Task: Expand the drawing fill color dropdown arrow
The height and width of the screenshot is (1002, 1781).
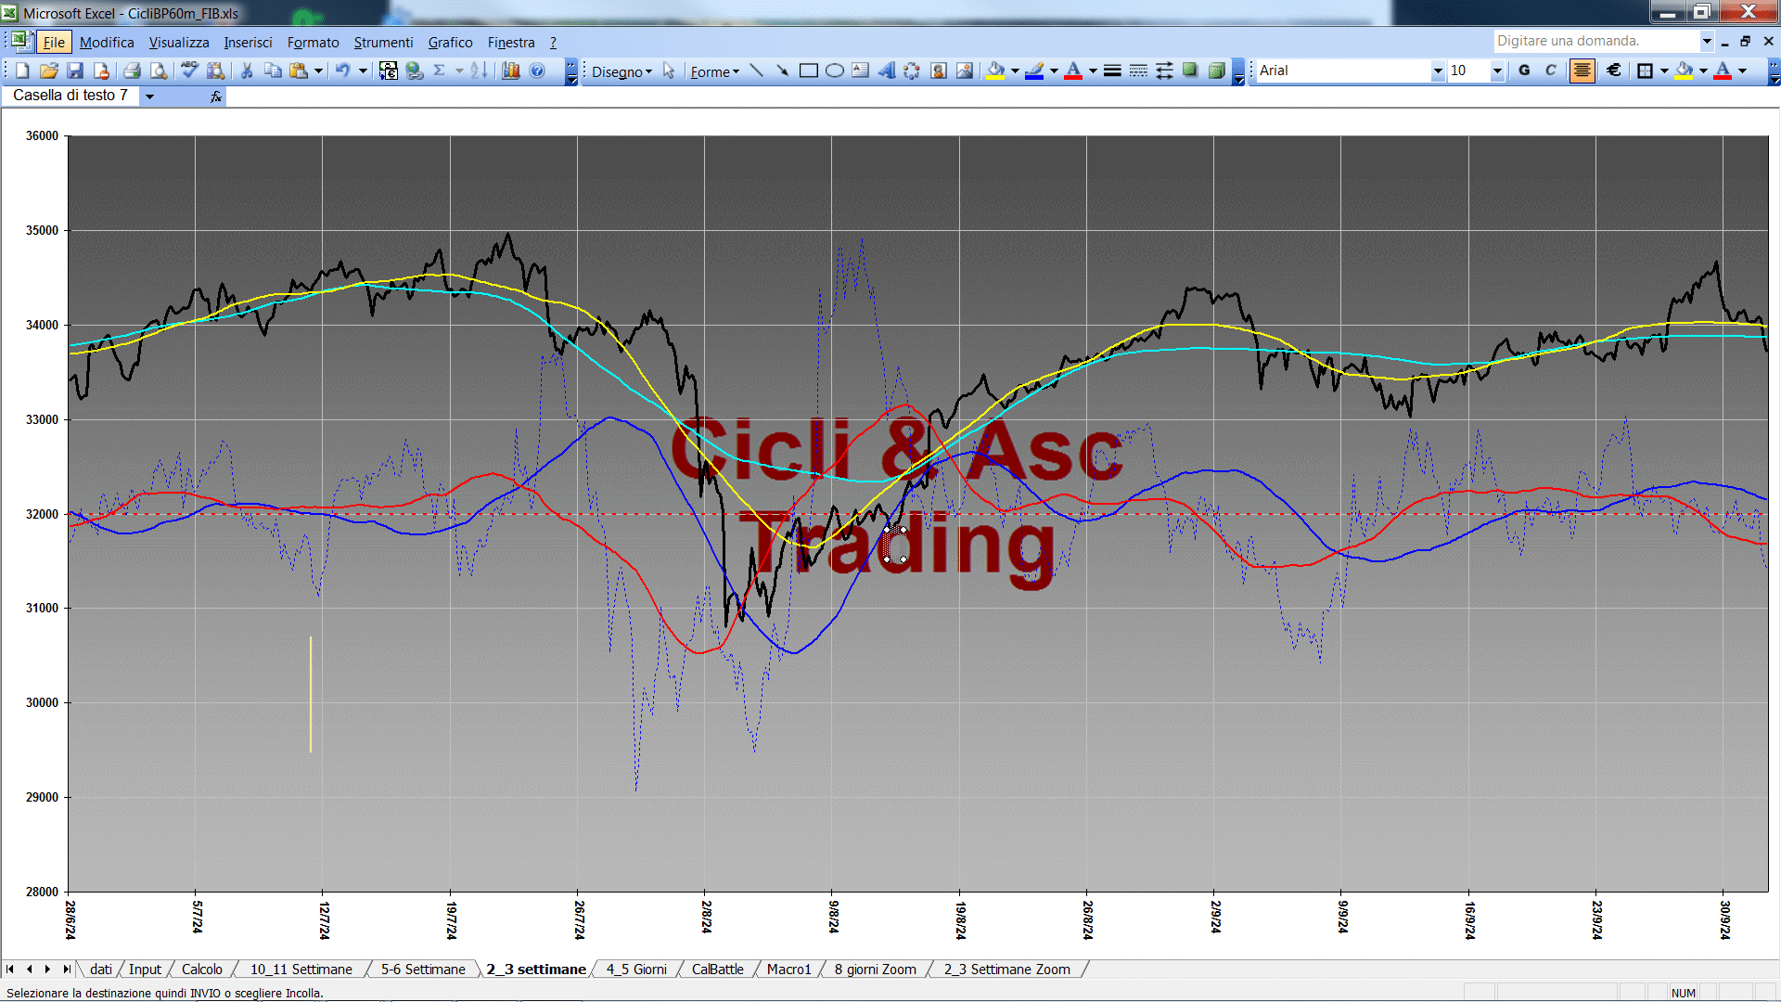Action: 1015,71
